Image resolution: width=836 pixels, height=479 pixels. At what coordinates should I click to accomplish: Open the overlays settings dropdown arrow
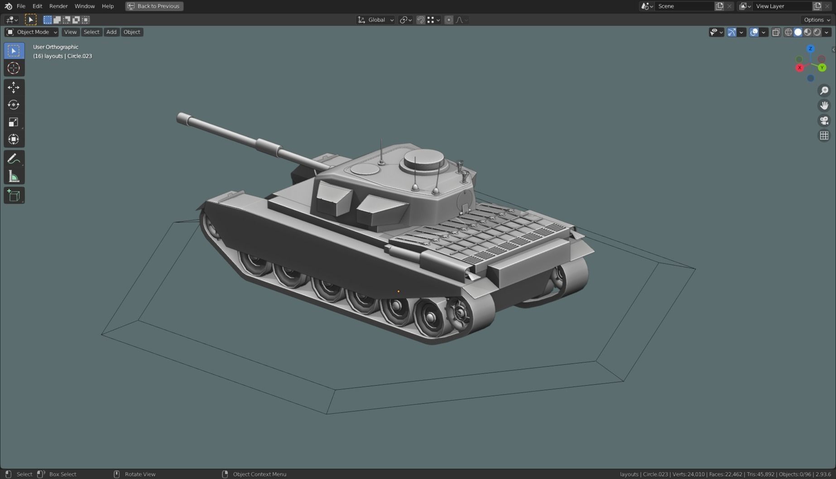point(764,32)
